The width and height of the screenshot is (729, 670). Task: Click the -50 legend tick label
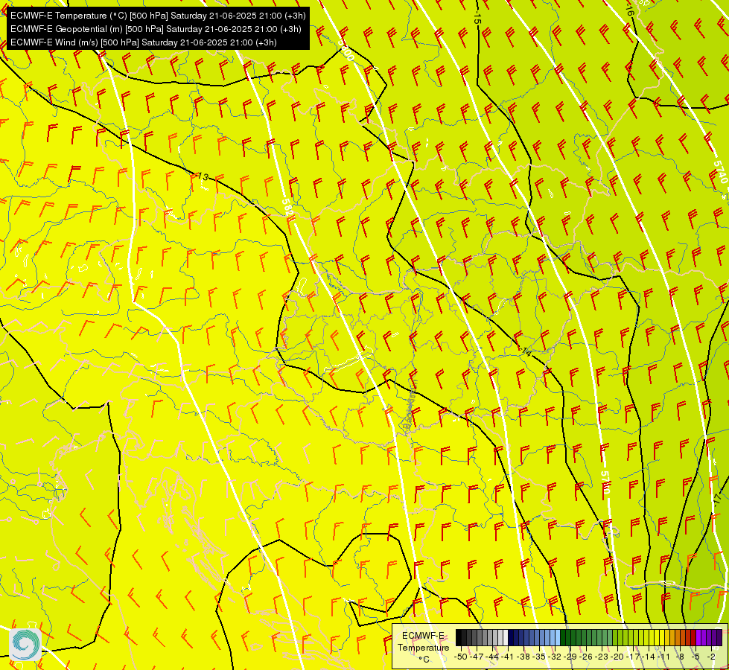coord(461,657)
